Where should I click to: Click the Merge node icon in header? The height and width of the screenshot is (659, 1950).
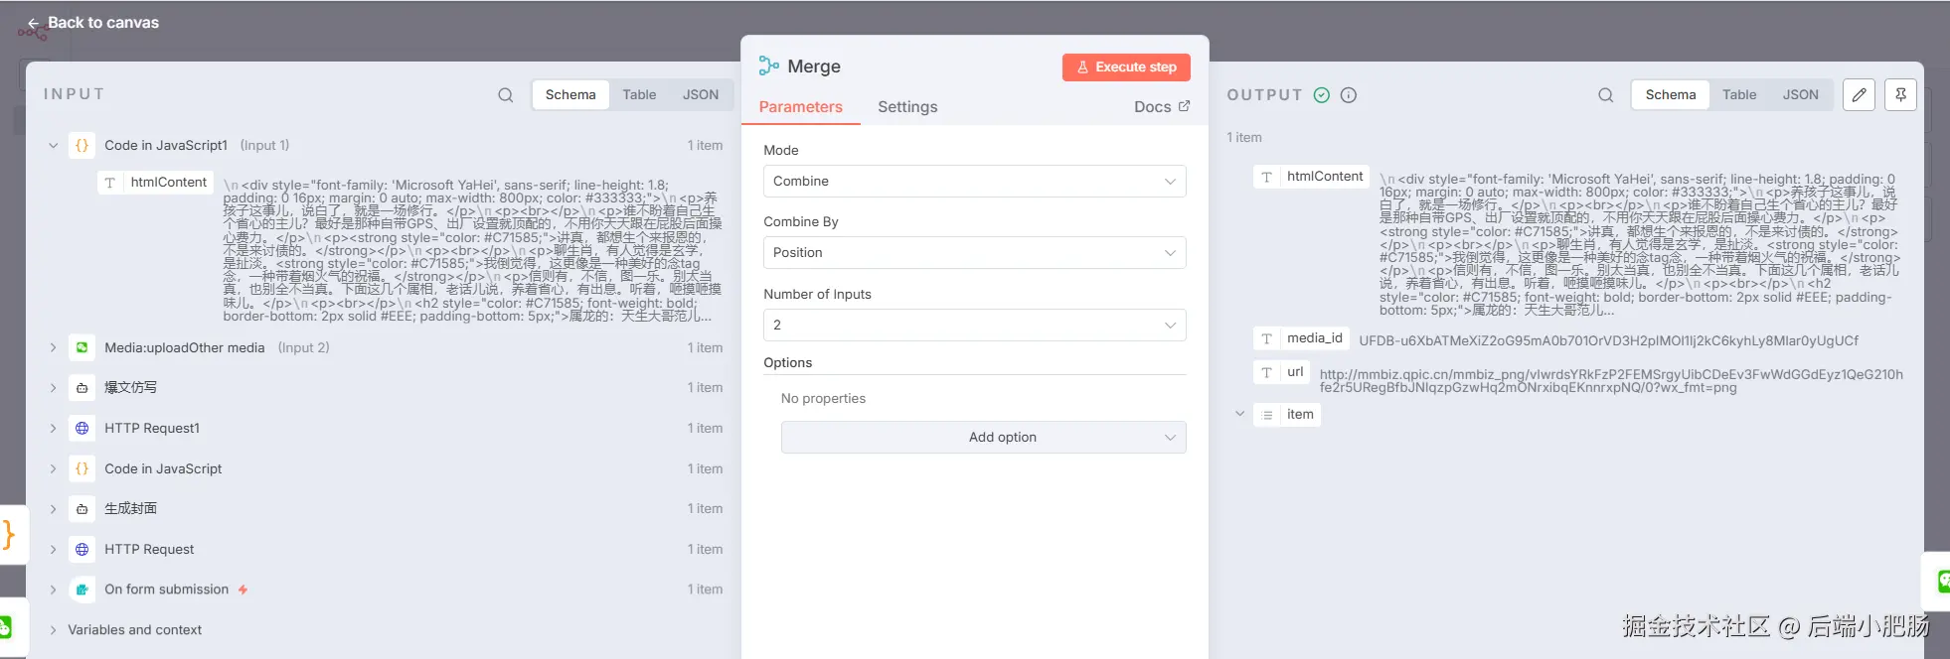pos(768,66)
